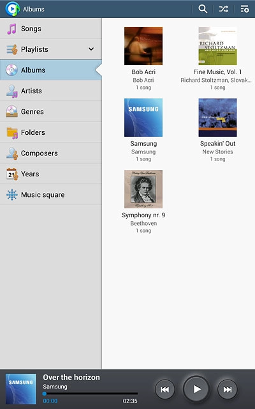
Task: Click the 'Albums' header title
Action: [34, 9]
